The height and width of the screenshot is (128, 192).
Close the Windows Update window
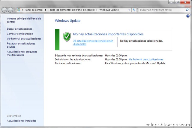(x=185, y=2)
